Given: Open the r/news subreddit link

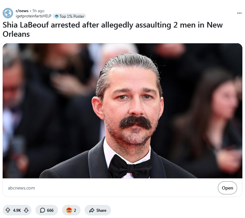Looking at the screenshot, I should (x=22, y=11).
